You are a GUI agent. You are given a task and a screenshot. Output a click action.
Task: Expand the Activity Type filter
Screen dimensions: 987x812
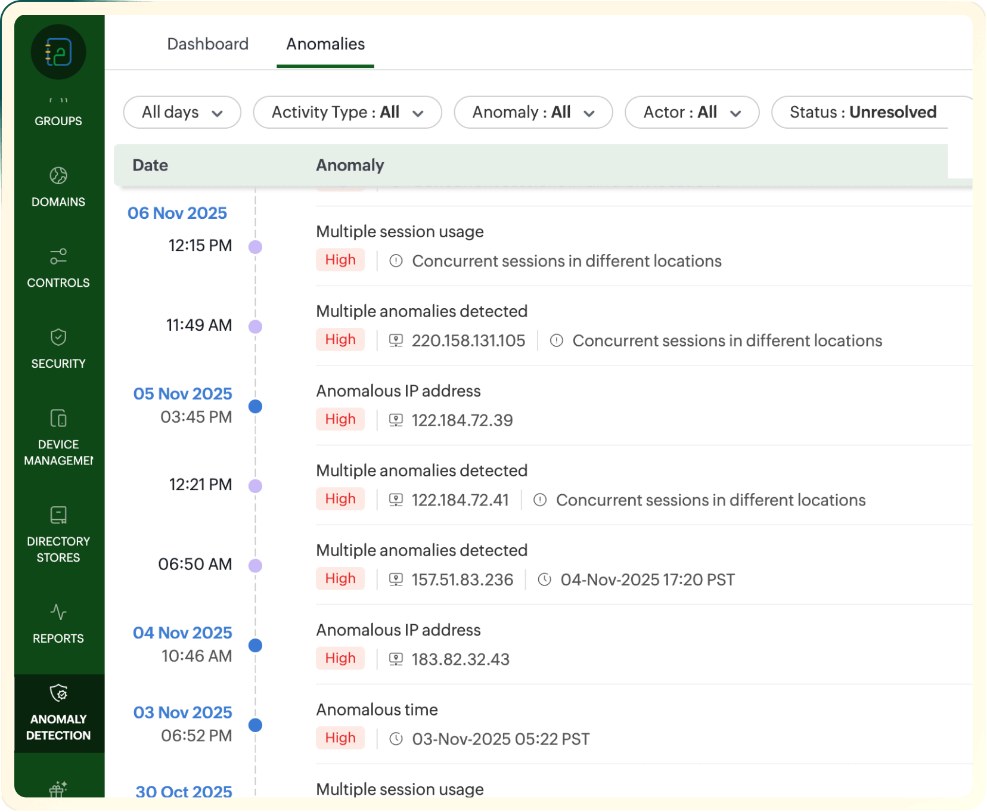[347, 112]
